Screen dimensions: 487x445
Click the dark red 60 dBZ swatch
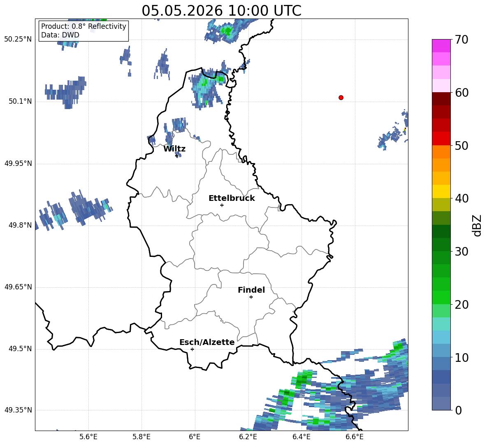(x=441, y=99)
